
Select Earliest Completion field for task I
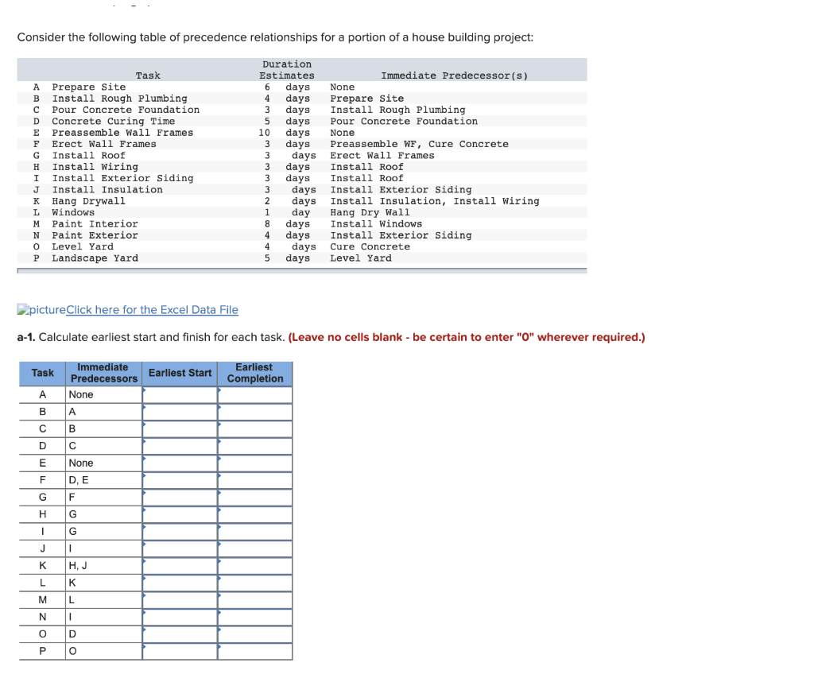[255, 532]
